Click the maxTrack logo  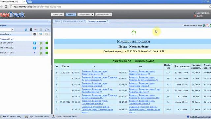point(12,15)
